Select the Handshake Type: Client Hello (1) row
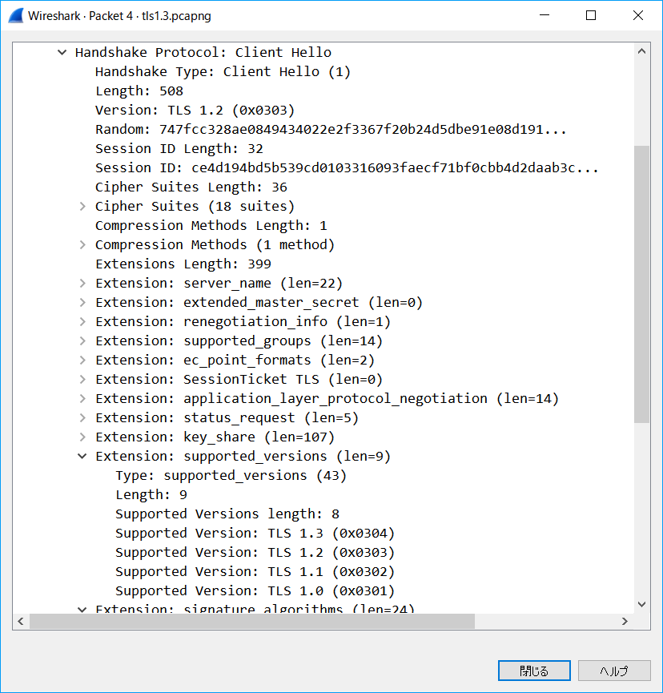The width and height of the screenshot is (663, 693). (223, 72)
